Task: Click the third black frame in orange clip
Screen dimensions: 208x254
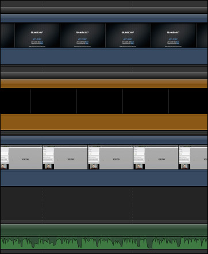Action: point(99,101)
